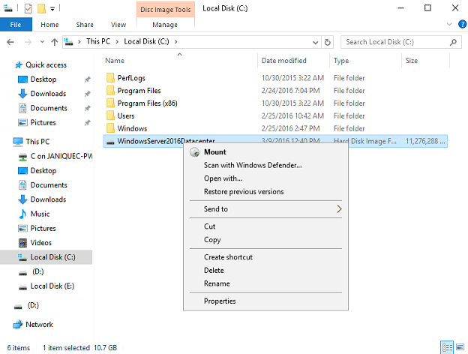This screenshot has width=468, height=354.
Task: Open the Share ribbon tab
Action: 85,25
